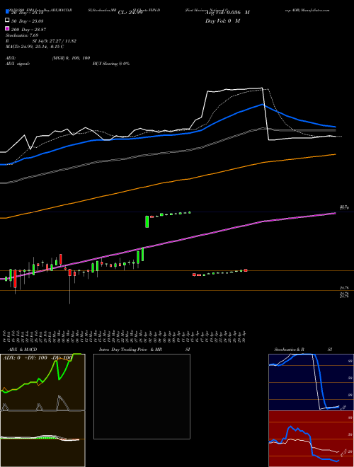Click the white 50 Day EMA legend swatch
The width and height of the screenshot is (354, 467).
point(7,21)
